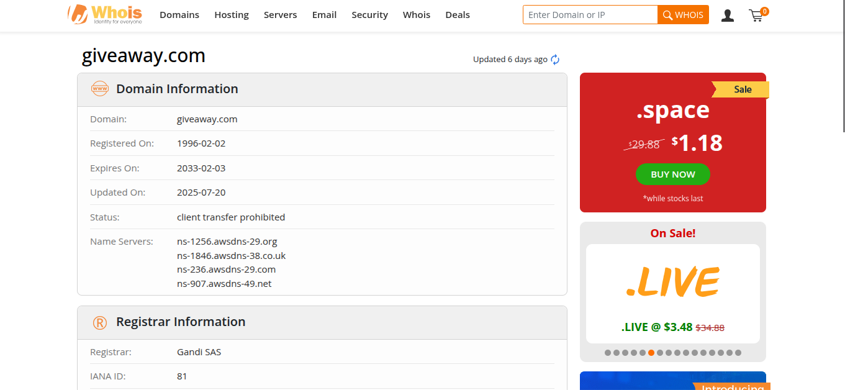Viewport: 845px width, 390px height.
Task: Open the shopping cart icon
Action: [756, 16]
